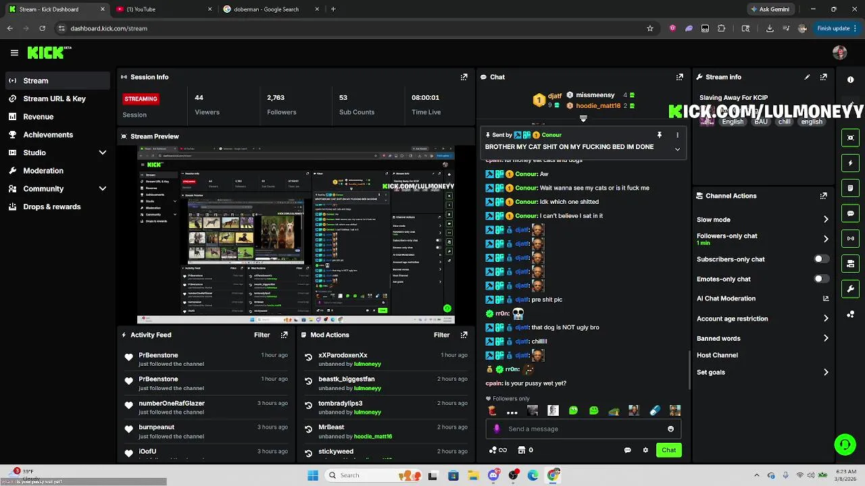Click the document icon in right sidebar
The width and height of the screenshot is (865, 486).
850,188
